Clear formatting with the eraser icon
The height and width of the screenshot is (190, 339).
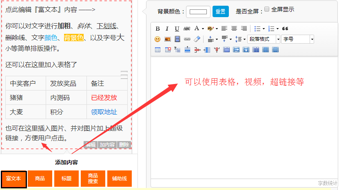pos(197,39)
